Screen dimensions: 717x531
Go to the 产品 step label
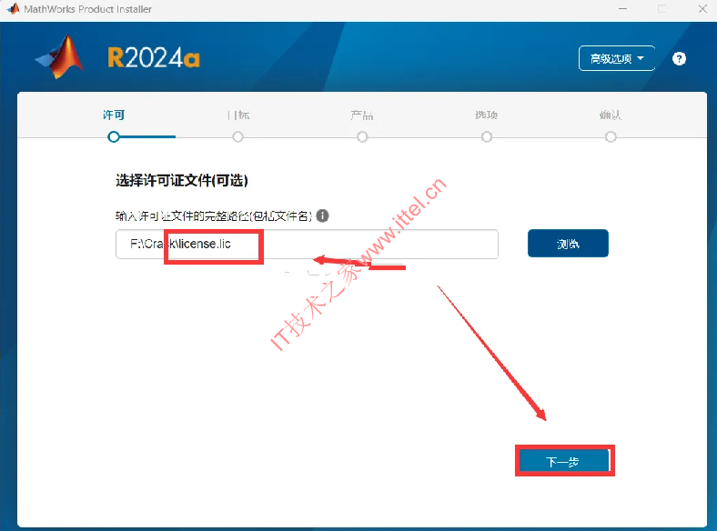362,115
